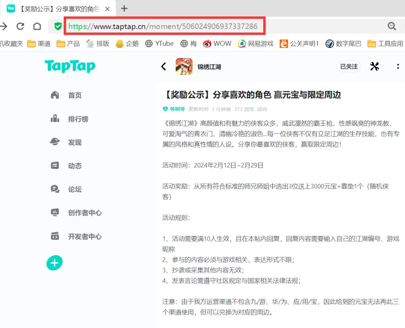Open a new browser tab
405x328 pixels.
pyautogui.click(x=124, y=9)
